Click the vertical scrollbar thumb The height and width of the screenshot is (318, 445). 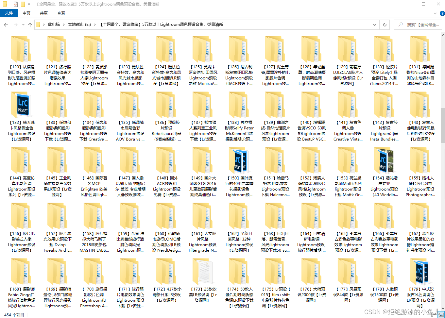tap(443, 126)
